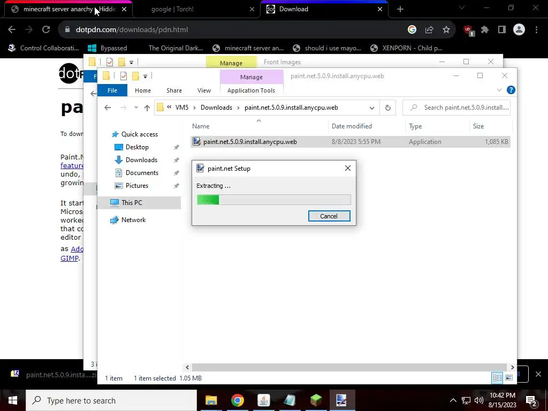Click the Explorer back arrow
548x411 pixels.
[108, 108]
